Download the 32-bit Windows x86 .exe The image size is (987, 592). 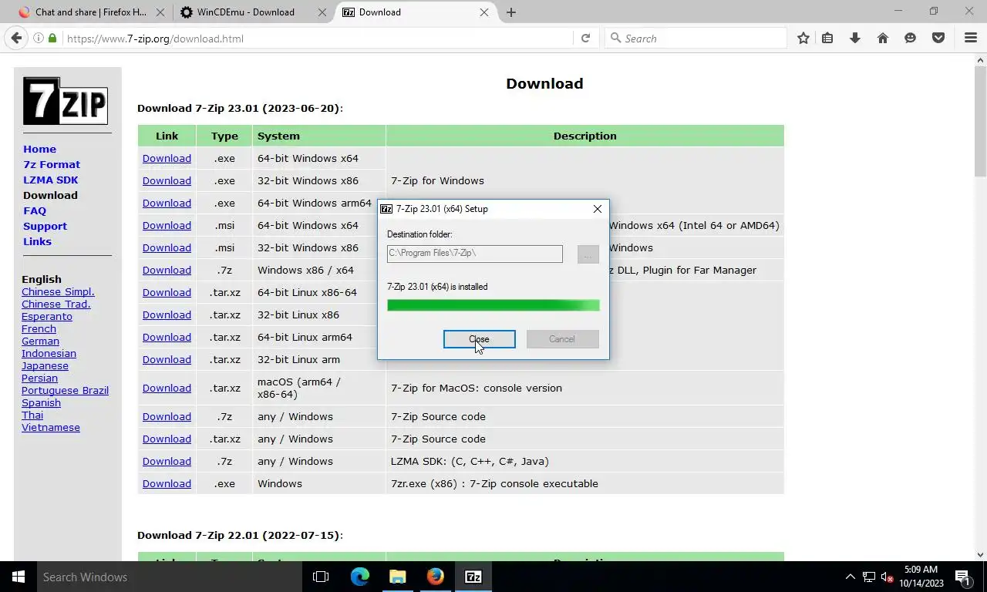(x=167, y=180)
